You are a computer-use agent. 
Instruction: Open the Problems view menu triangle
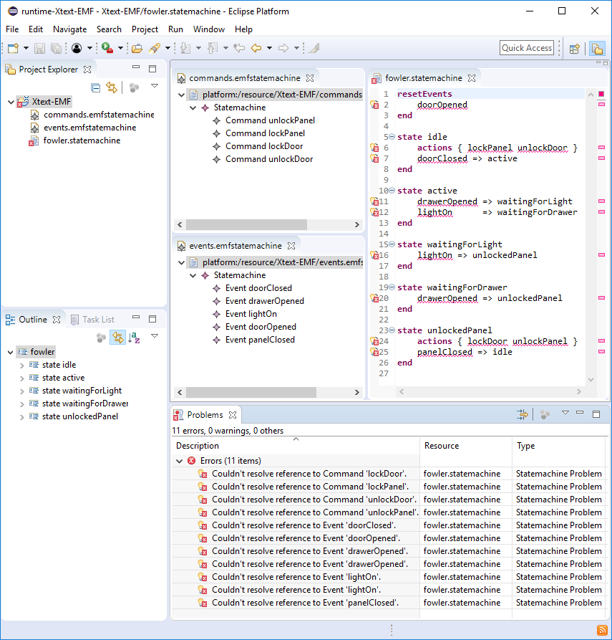pyautogui.click(x=565, y=413)
